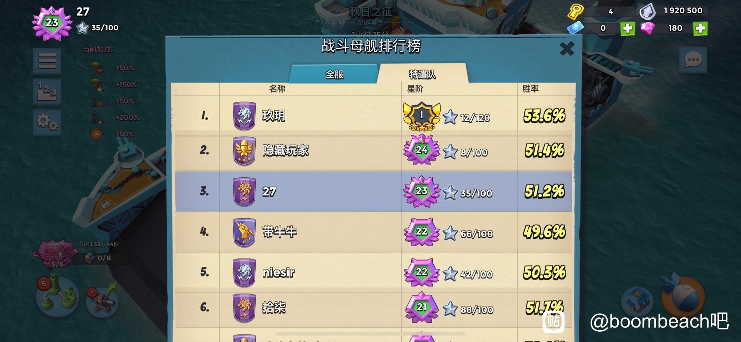Select player 玖玥 in first row
The width and height of the screenshot is (741, 342).
pyautogui.click(x=373, y=116)
